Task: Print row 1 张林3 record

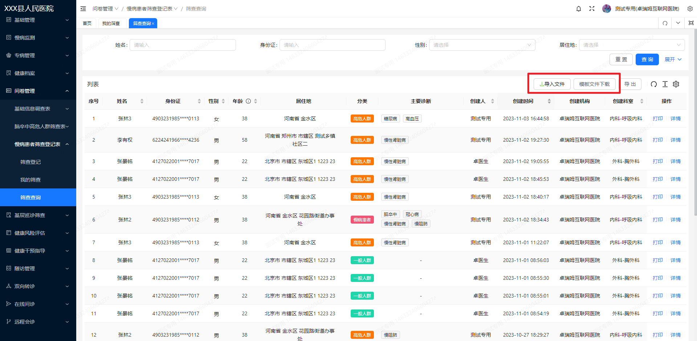Action: [657, 118]
